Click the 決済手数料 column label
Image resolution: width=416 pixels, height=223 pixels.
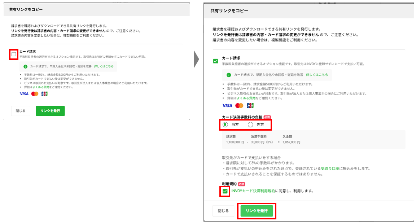(x=259, y=137)
